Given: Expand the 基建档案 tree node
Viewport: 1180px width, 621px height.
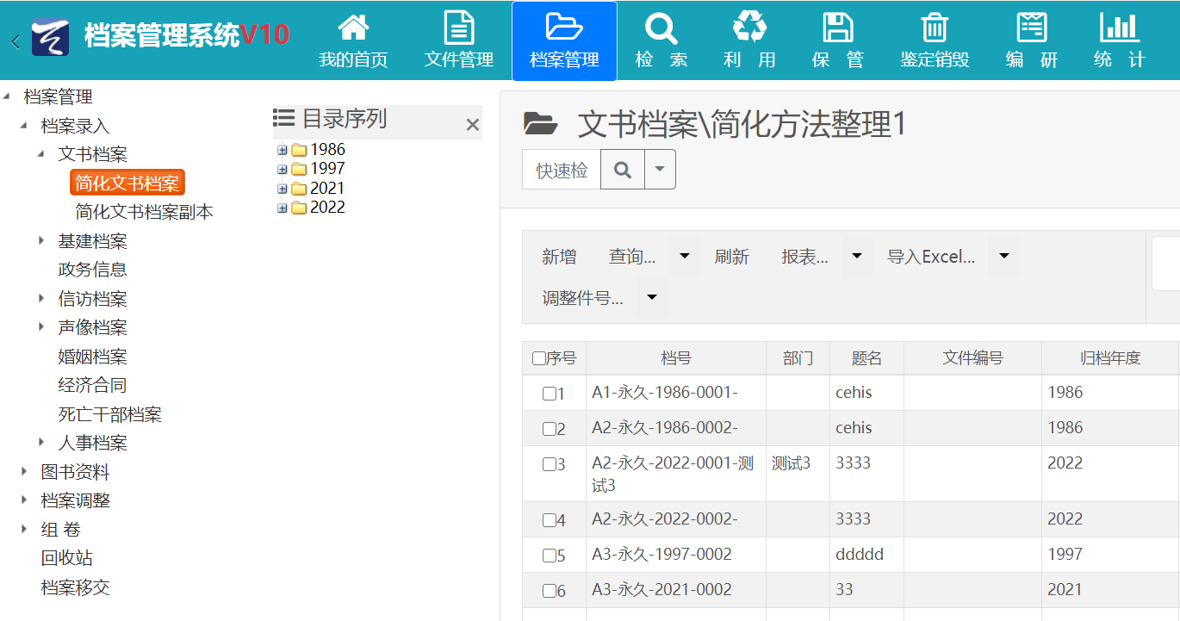Looking at the screenshot, I should coord(41,241).
